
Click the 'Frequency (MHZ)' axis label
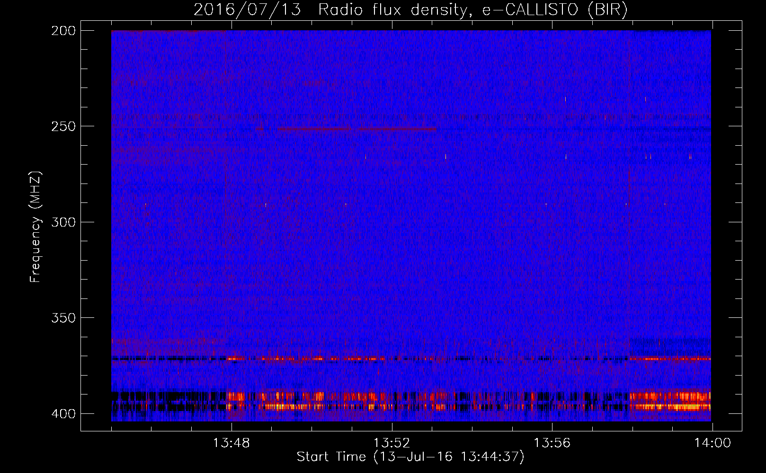pyautogui.click(x=36, y=227)
